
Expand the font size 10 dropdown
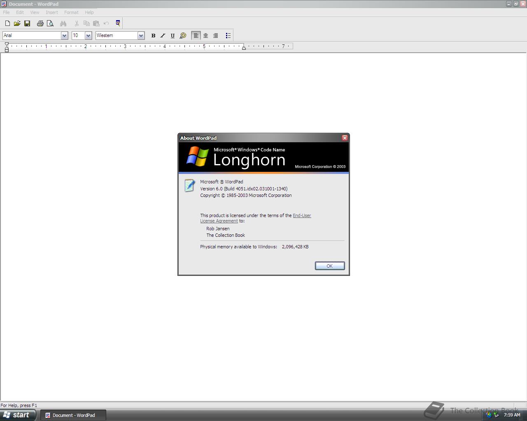point(88,36)
